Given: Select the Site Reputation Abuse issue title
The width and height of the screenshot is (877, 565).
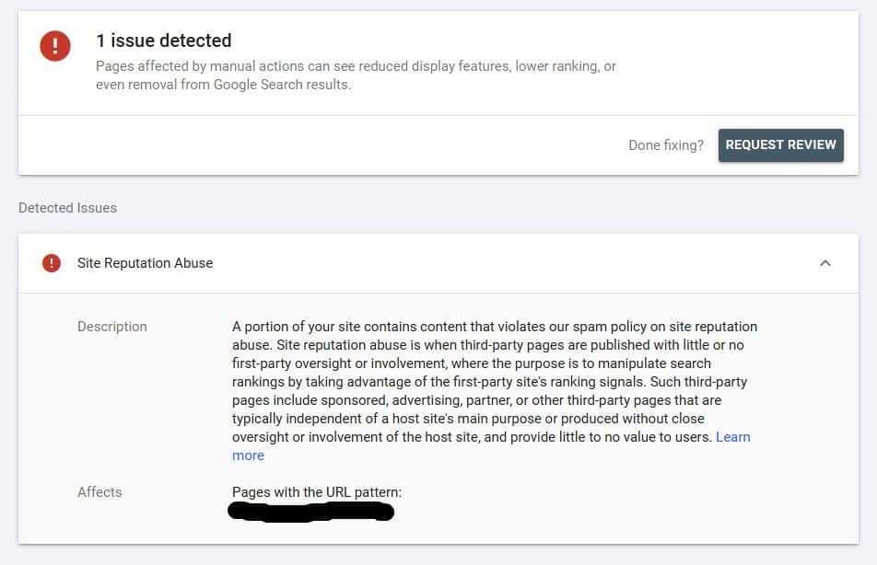Looking at the screenshot, I should coord(145,263).
